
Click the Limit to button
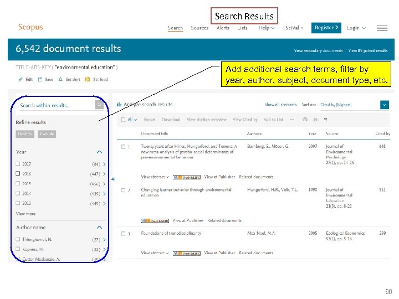coord(25,134)
